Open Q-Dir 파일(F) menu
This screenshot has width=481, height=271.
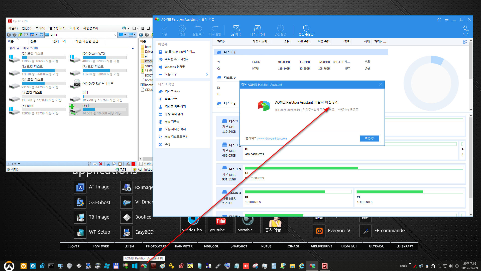13,28
